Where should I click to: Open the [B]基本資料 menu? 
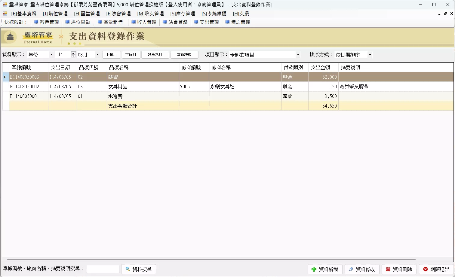24,14
